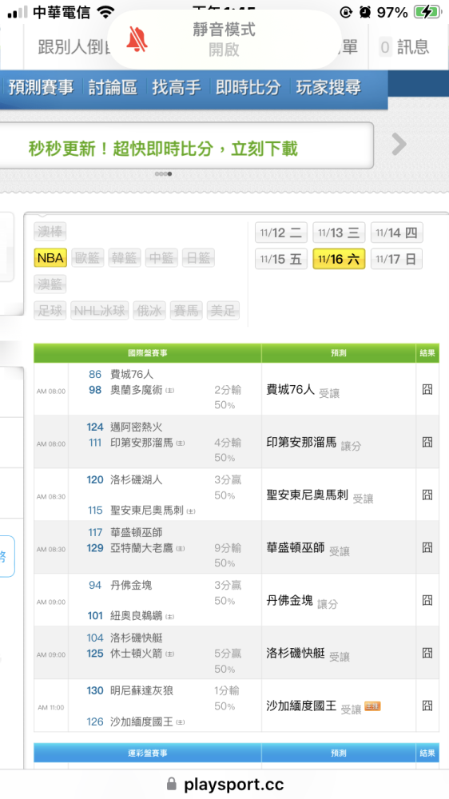Tap the 囧 result icon for 印第安那溜馬 row
This screenshot has width=449, height=799.
tap(427, 442)
